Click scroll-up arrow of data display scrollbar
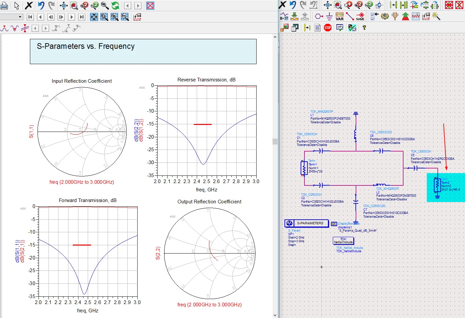465x318 pixels. coord(275,37)
